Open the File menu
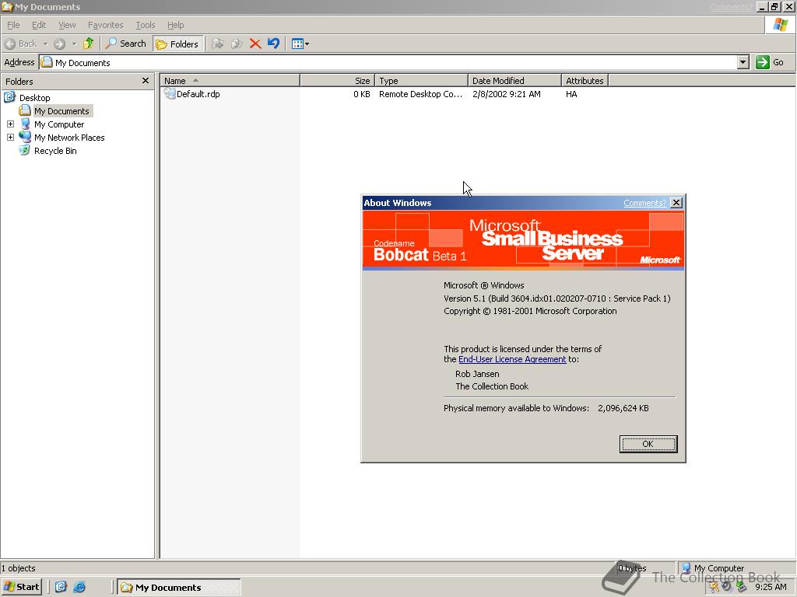Viewport: 797px width, 597px height. click(x=13, y=25)
